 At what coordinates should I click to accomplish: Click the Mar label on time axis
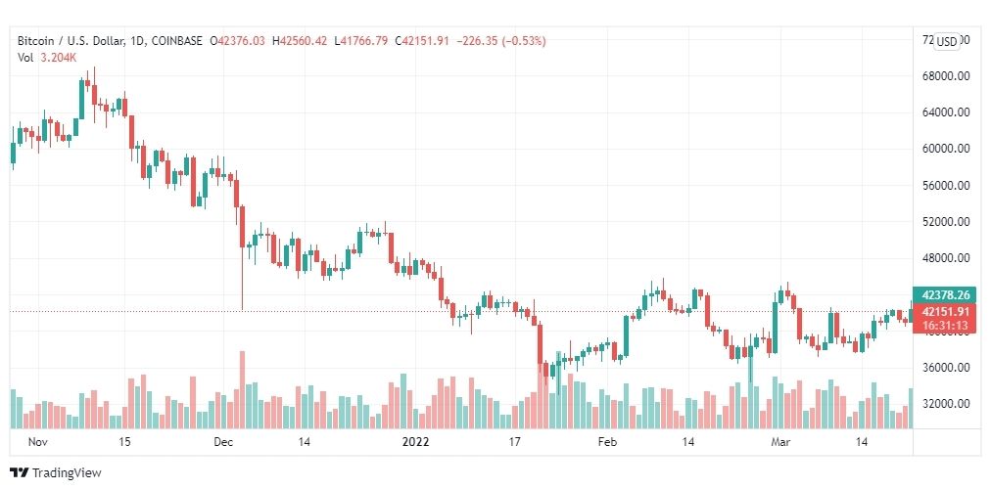pyautogui.click(x=779, y=442)
